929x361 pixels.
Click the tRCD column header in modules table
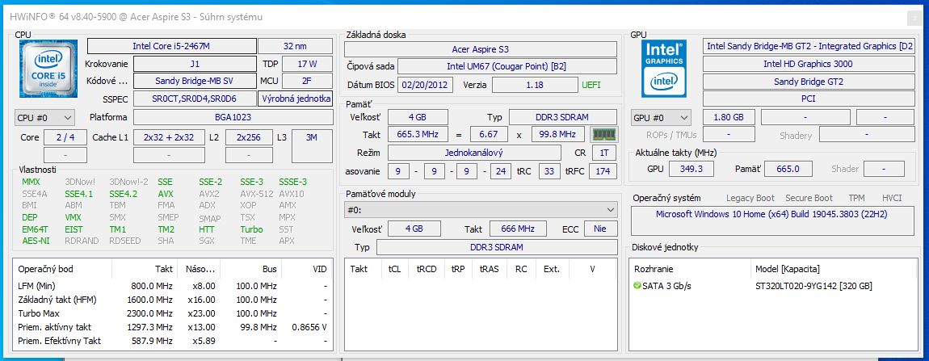tap(426, 269)
